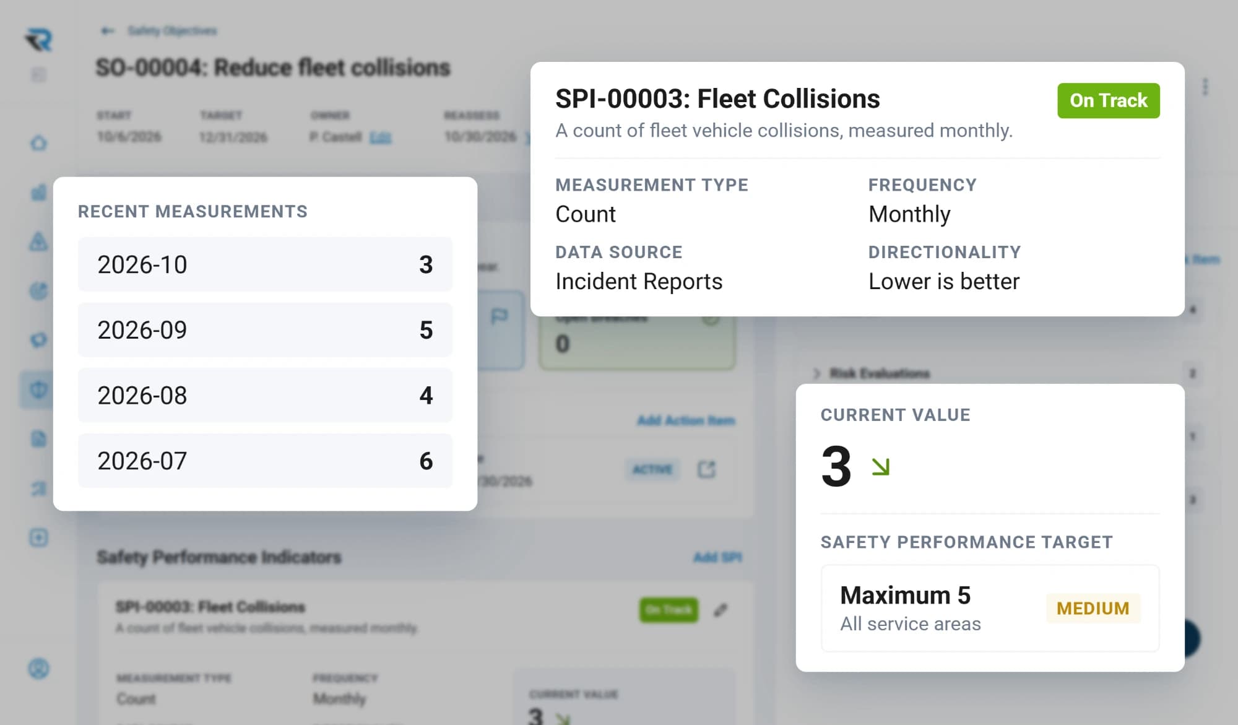Click the small On Track badge in list
1238x725 pixels.
click(x=669, y=610)
